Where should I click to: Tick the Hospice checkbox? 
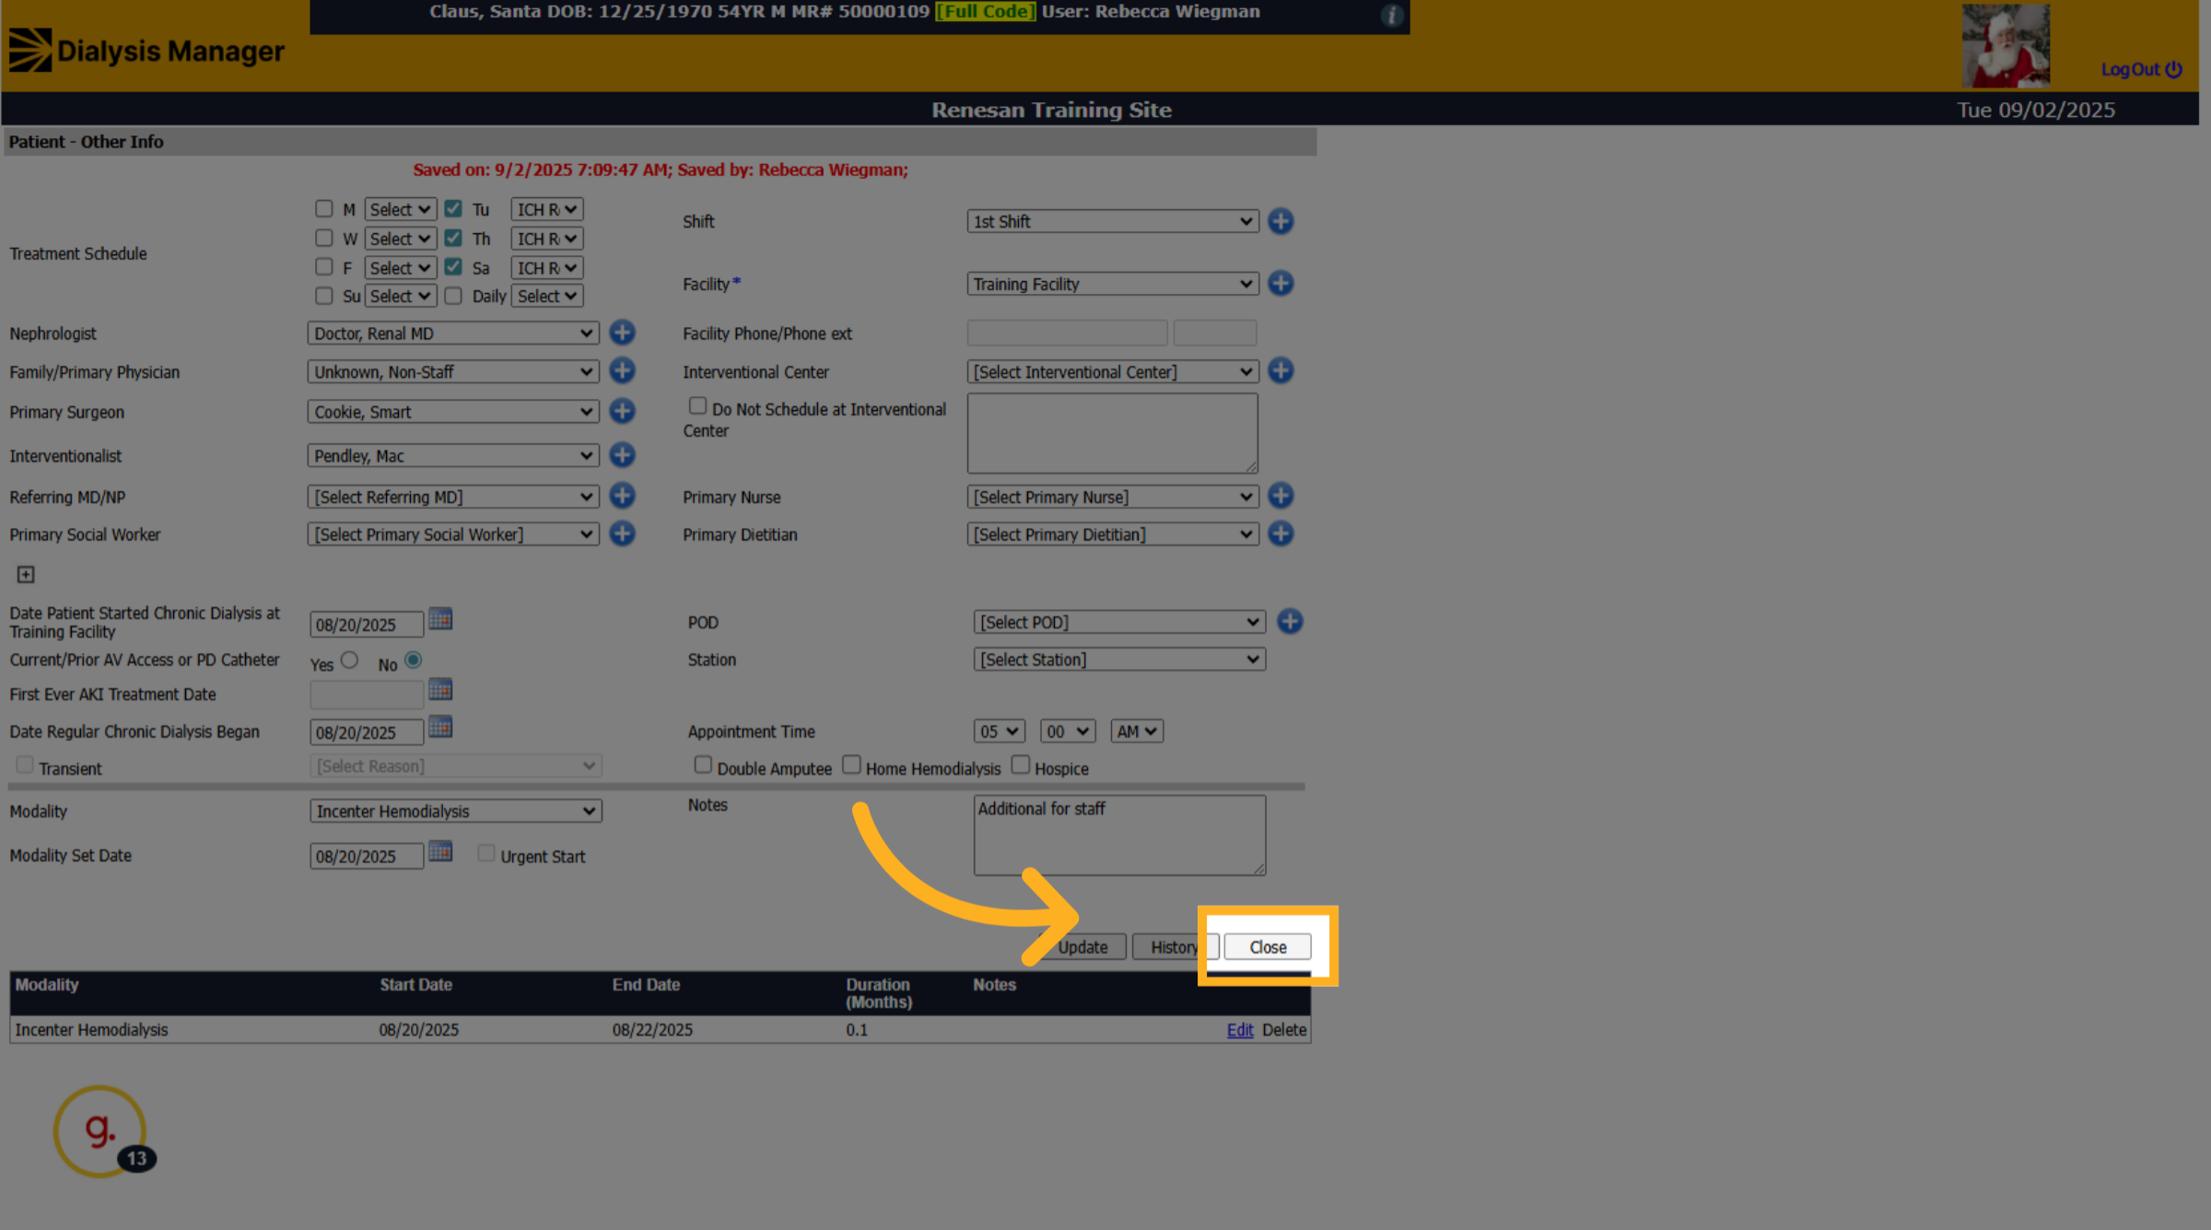tap(1020, 765)
